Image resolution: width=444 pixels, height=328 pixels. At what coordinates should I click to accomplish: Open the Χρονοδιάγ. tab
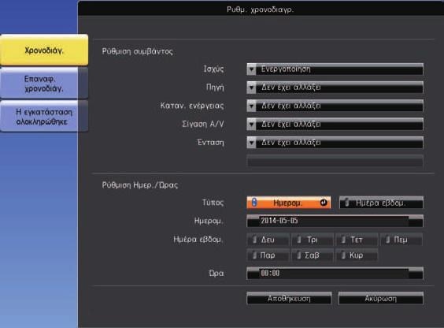point(44,50)
